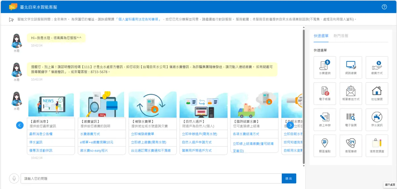Click the greeting message Hi~我是水妞

click(56, 38)
